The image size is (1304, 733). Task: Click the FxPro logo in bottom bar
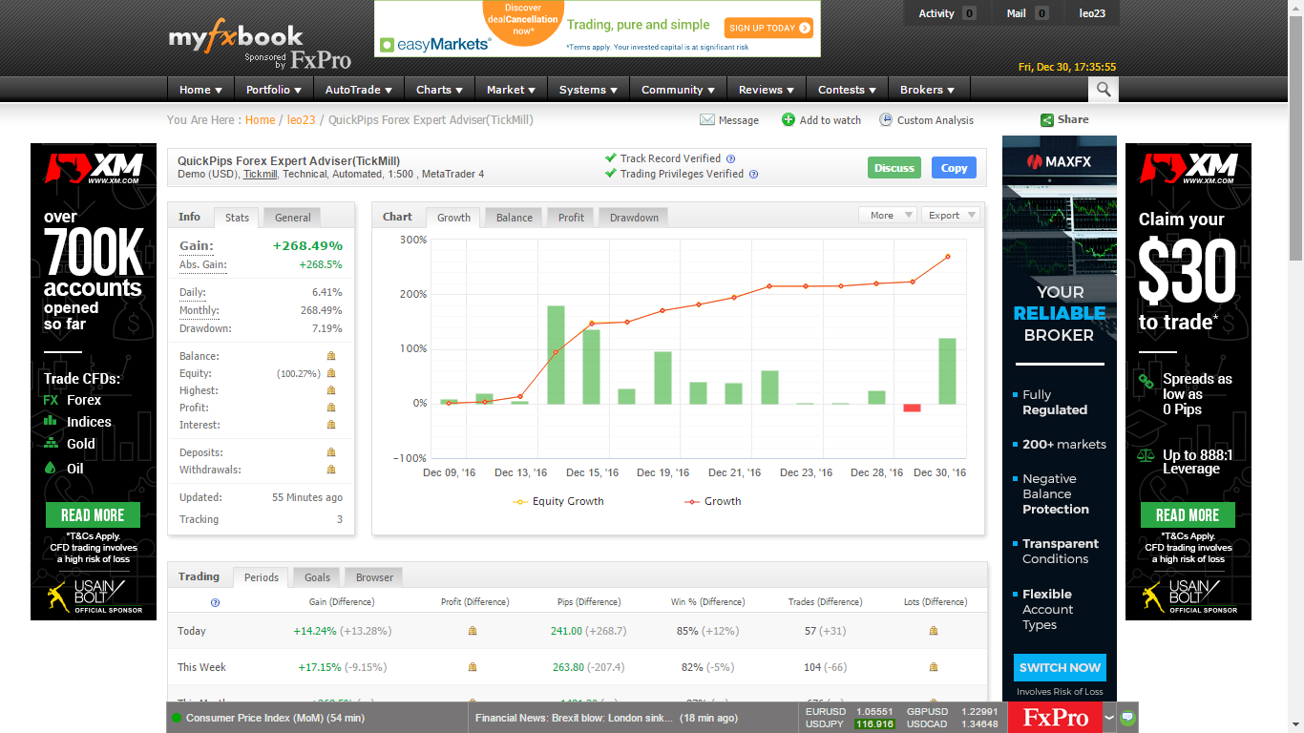(1055, 718)
